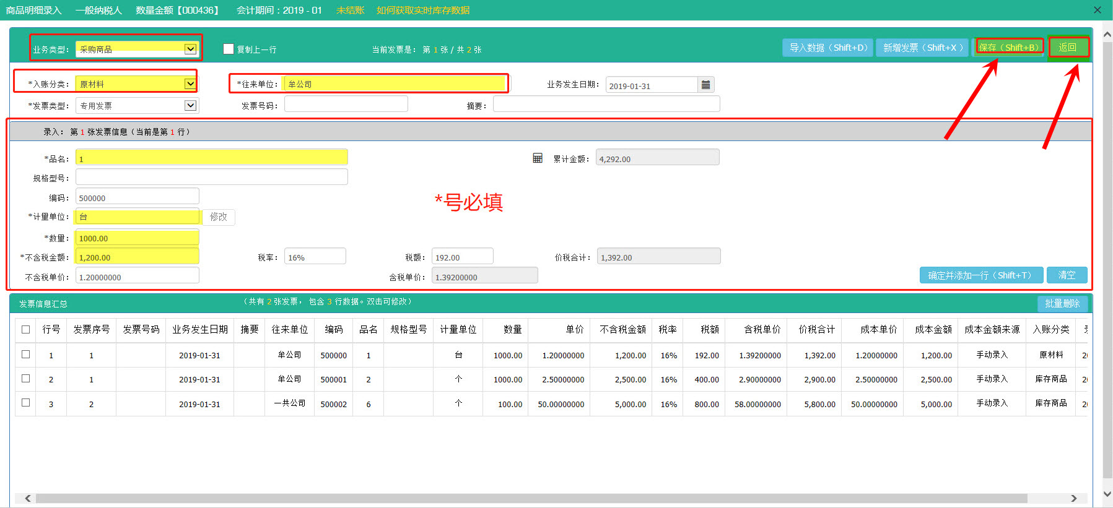Clear the form with the 清空 button
Viewport: 1113px width, 508px height.
coord(1067,275)
